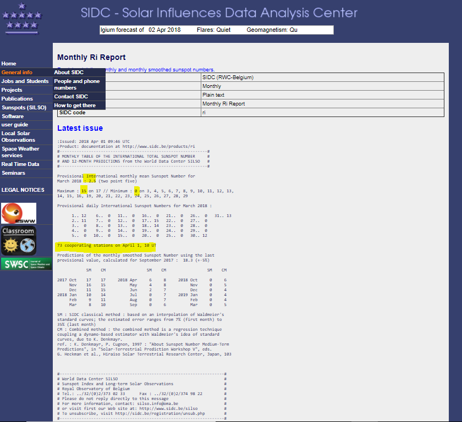Choose About SIDC in submenu
Screen dimensions: 462x422
[69, 73]
